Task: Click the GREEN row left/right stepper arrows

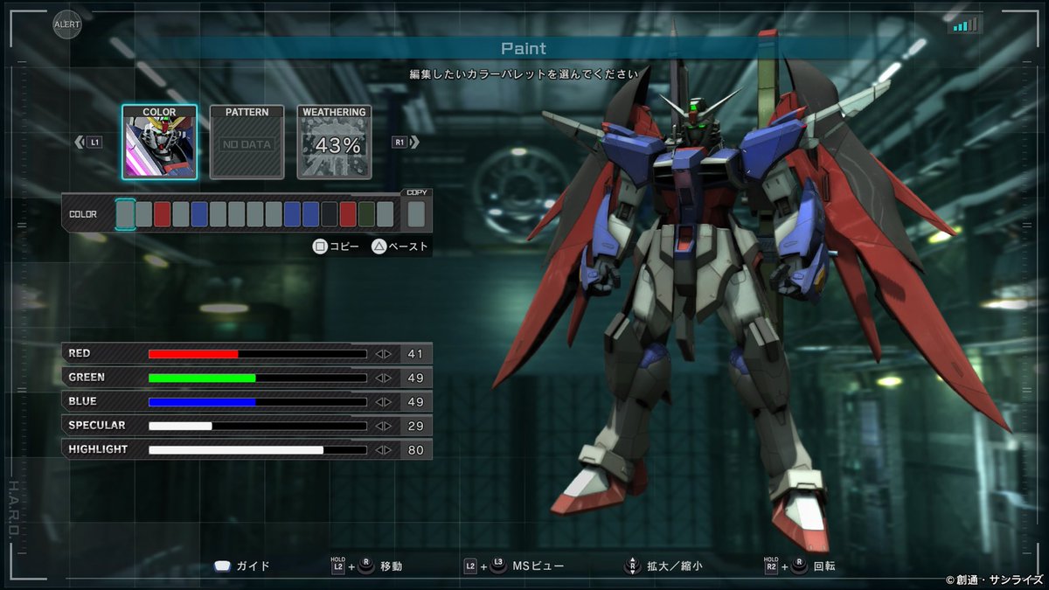Action: 383,378
